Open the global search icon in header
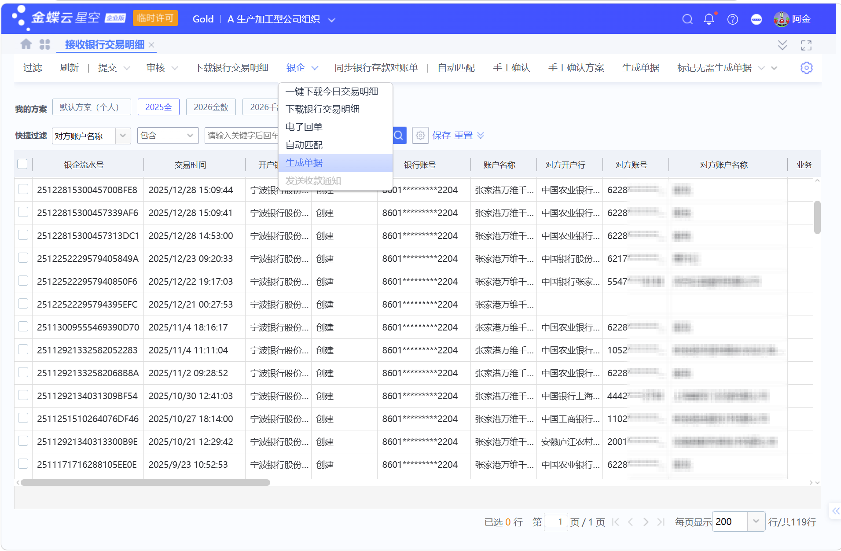Image resolution: width=841 pixels, height=551 pixels. pos(687,19)
